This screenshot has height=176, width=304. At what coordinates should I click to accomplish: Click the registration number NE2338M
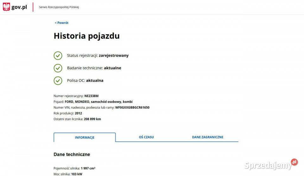(x=92, y=96)
